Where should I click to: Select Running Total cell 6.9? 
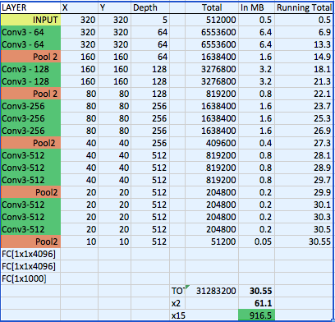pos(304,32)
